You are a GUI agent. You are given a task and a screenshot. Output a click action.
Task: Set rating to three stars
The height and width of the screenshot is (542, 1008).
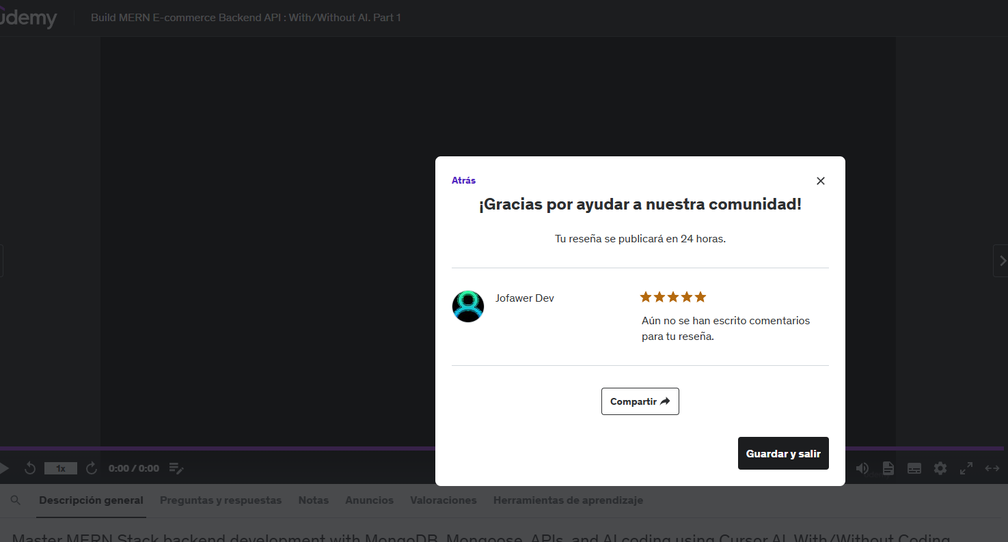(x=672, y=296)
